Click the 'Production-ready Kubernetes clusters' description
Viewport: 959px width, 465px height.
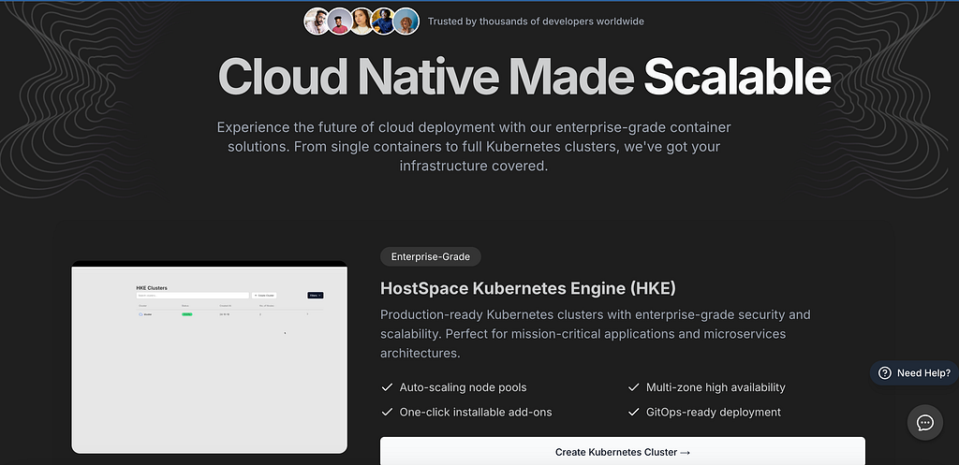(x=595, y=334)
